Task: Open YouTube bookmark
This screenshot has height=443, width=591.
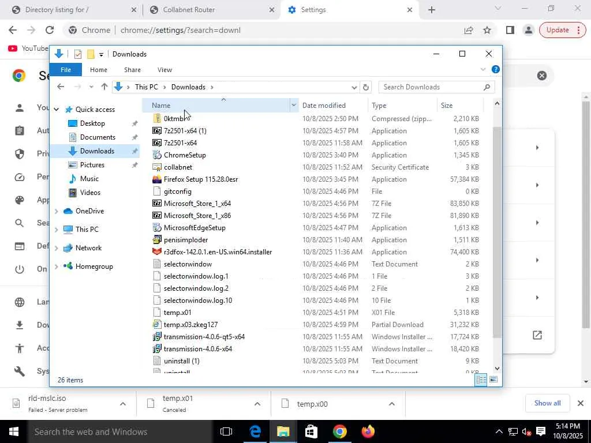Action: (x=28, y=48)
